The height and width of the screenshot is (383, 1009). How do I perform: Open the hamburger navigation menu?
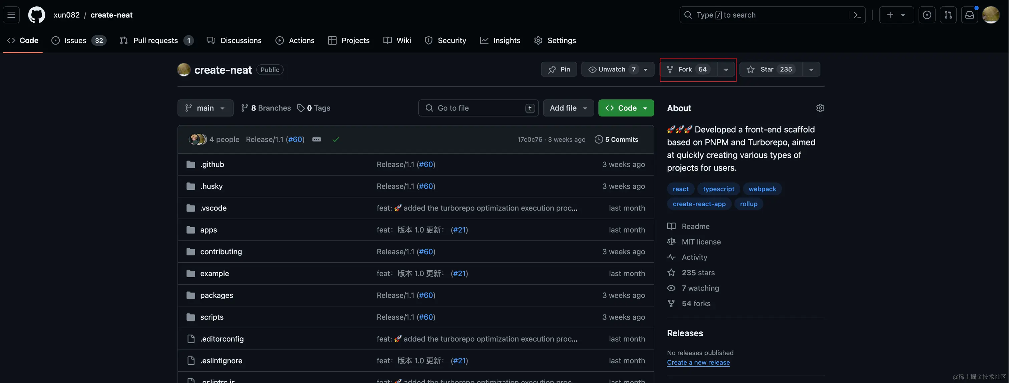click(x=11, y=15)
